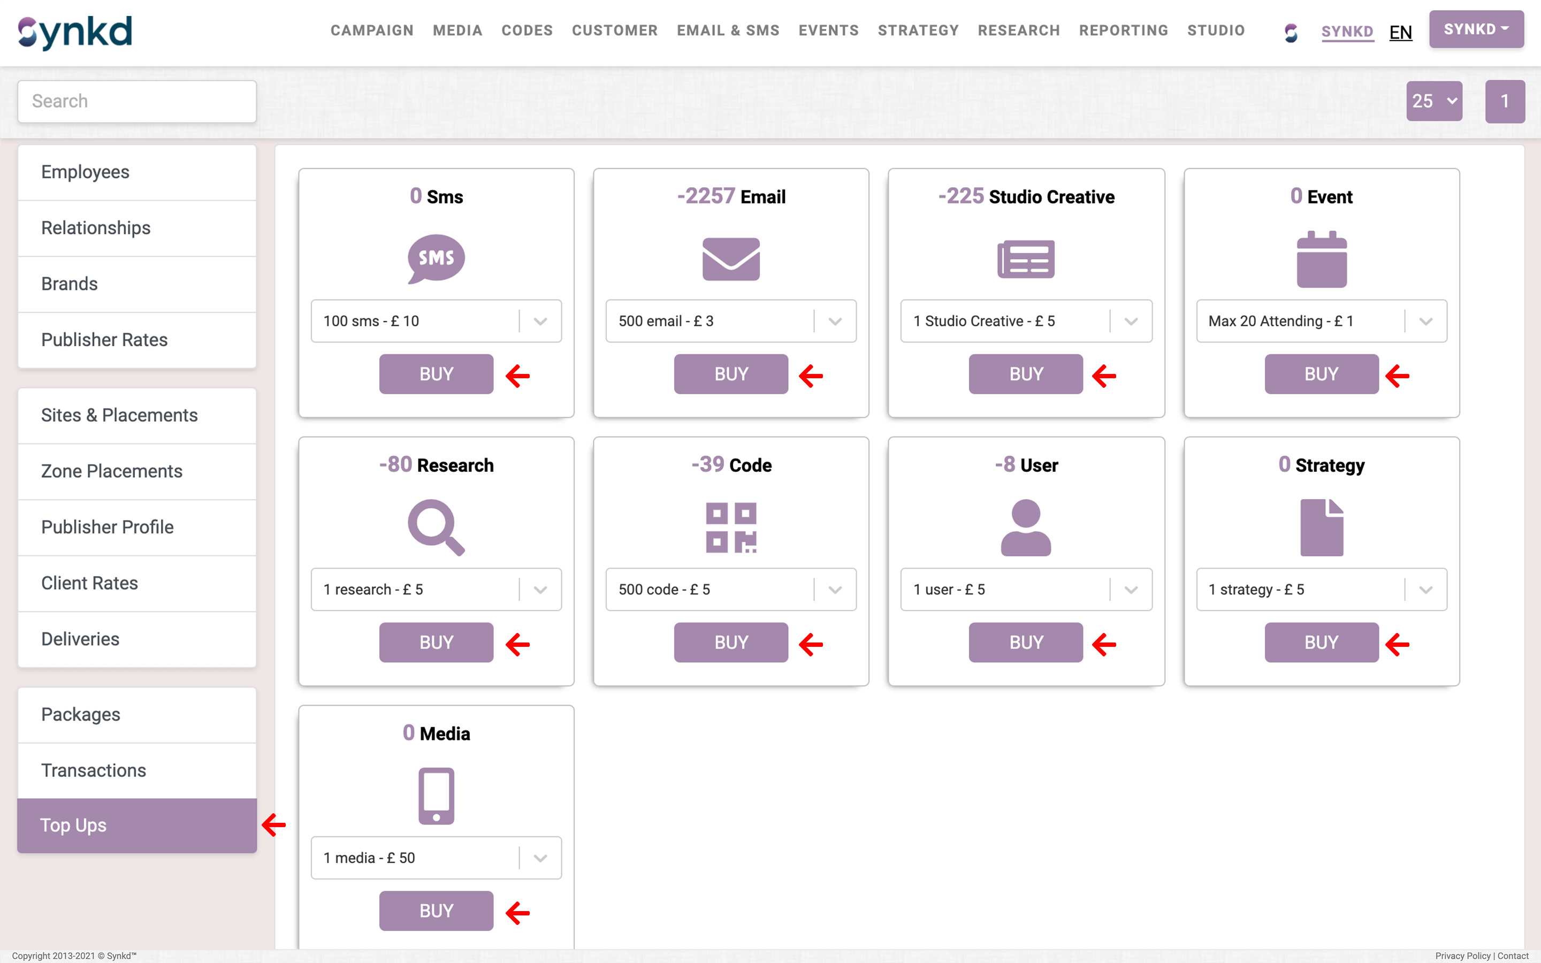Expand the Max 20 Attending dropdown
This screenshot has width=1541, height=963.
pyautogui.click(x=1425, y=322)
